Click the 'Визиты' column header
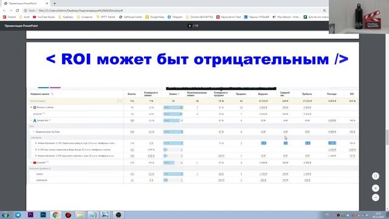The image size is (389, 219). tap(131, 94)
